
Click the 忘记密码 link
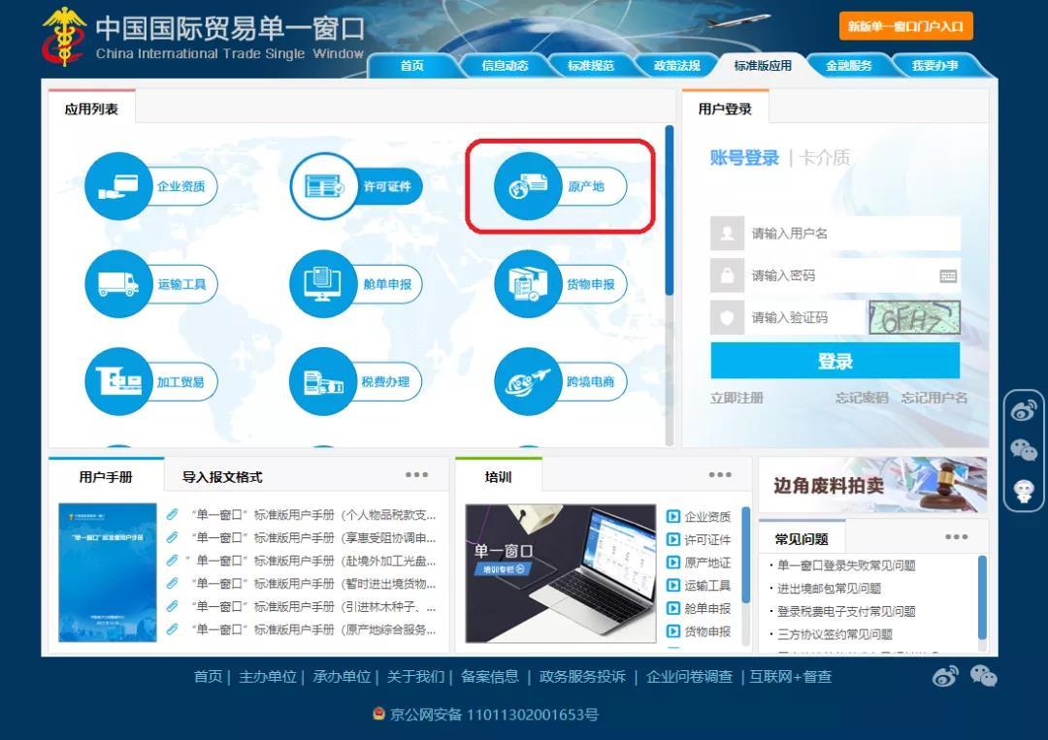click(x=862, y=398)
